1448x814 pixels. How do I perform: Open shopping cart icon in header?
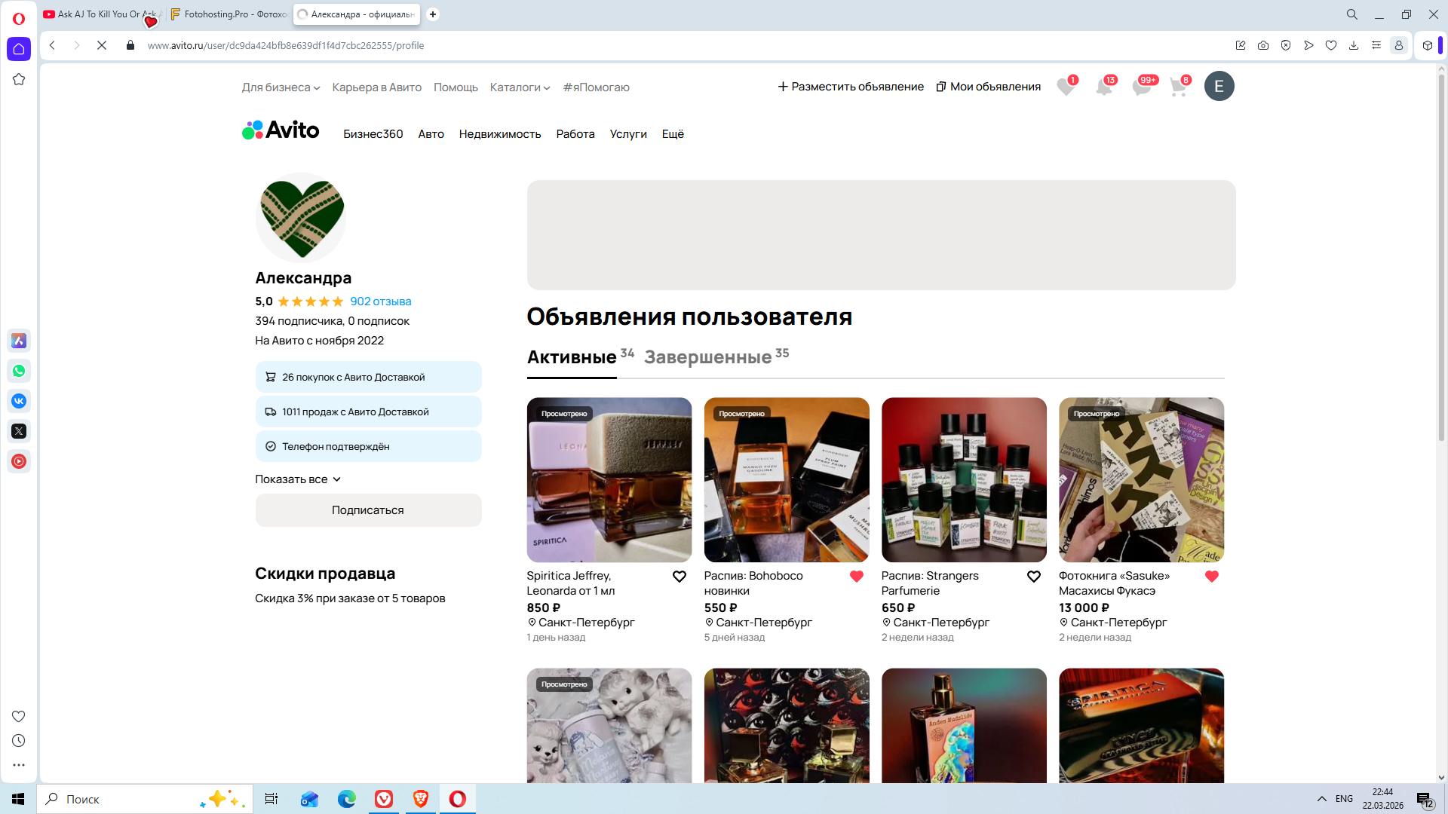[1178, 87]
